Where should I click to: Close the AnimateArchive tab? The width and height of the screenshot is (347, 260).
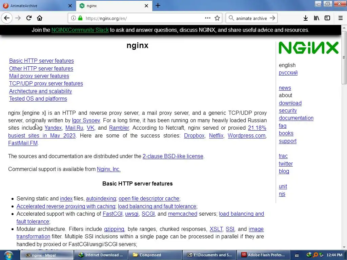70,6
